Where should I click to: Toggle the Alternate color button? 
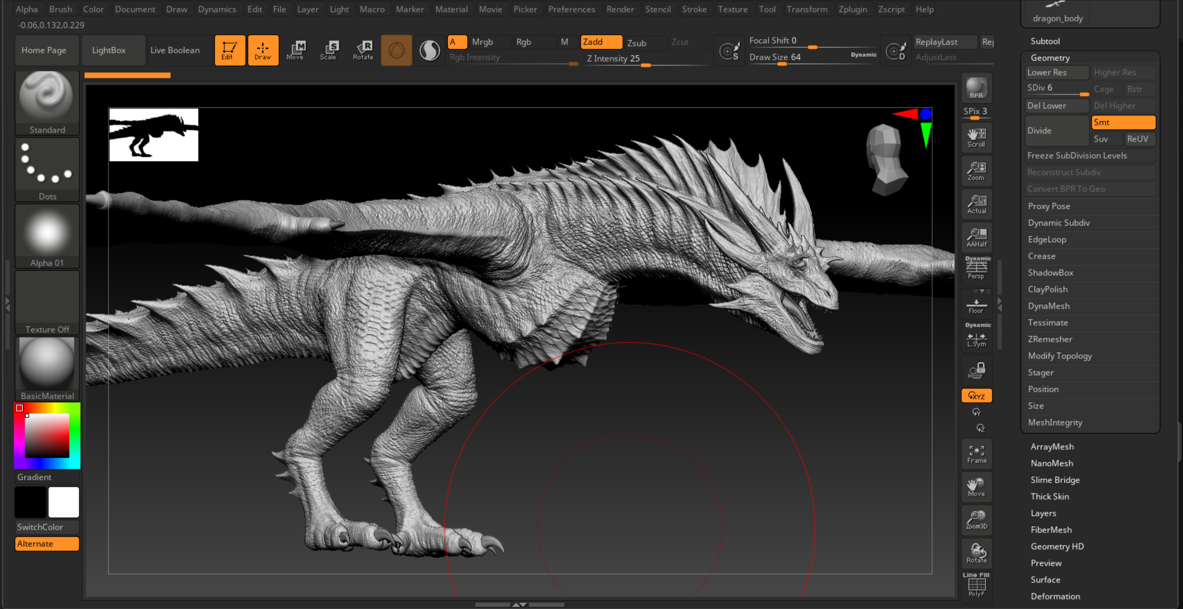pos(47,544)
